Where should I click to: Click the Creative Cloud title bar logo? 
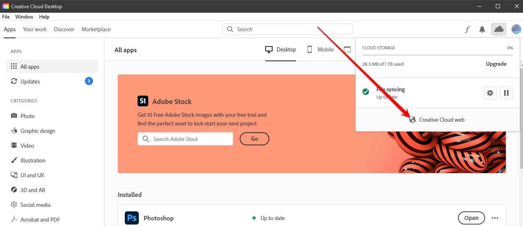pyautogui.click(x=6, y=6)
